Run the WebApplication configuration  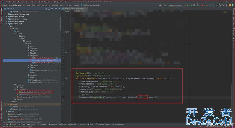point(188,5)
